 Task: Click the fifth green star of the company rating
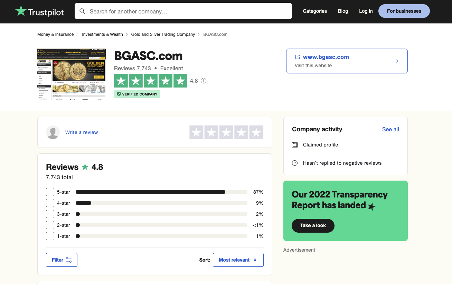[180, 81]
